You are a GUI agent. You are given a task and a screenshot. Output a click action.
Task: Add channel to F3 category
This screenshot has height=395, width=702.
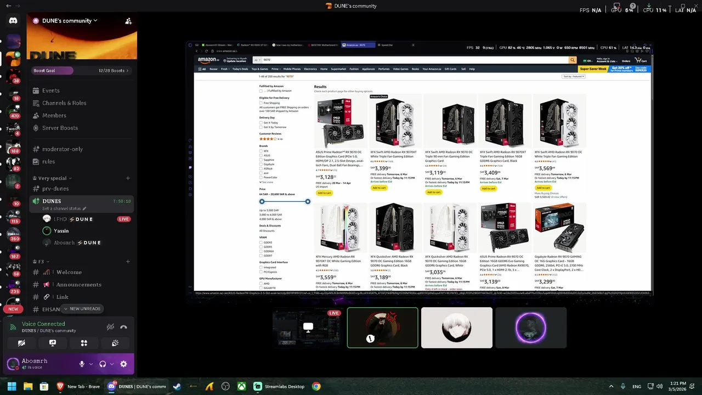[128, 262]
